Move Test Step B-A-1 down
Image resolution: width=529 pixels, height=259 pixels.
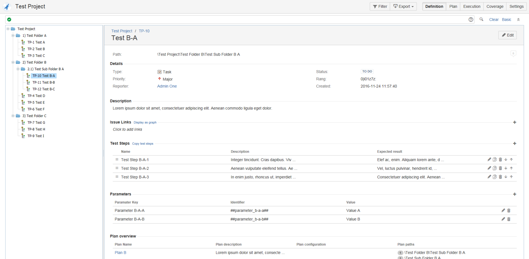point(506,159)
